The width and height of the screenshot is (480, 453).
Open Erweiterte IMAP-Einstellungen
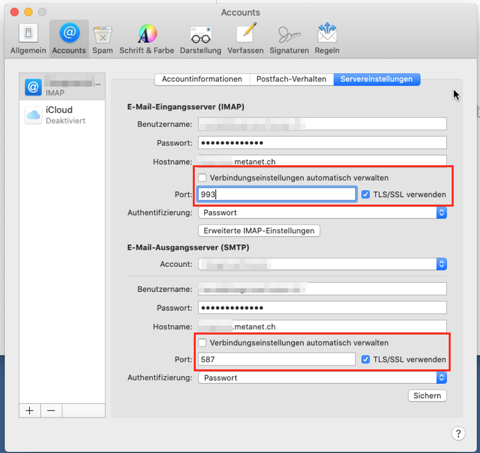point(259,231)
